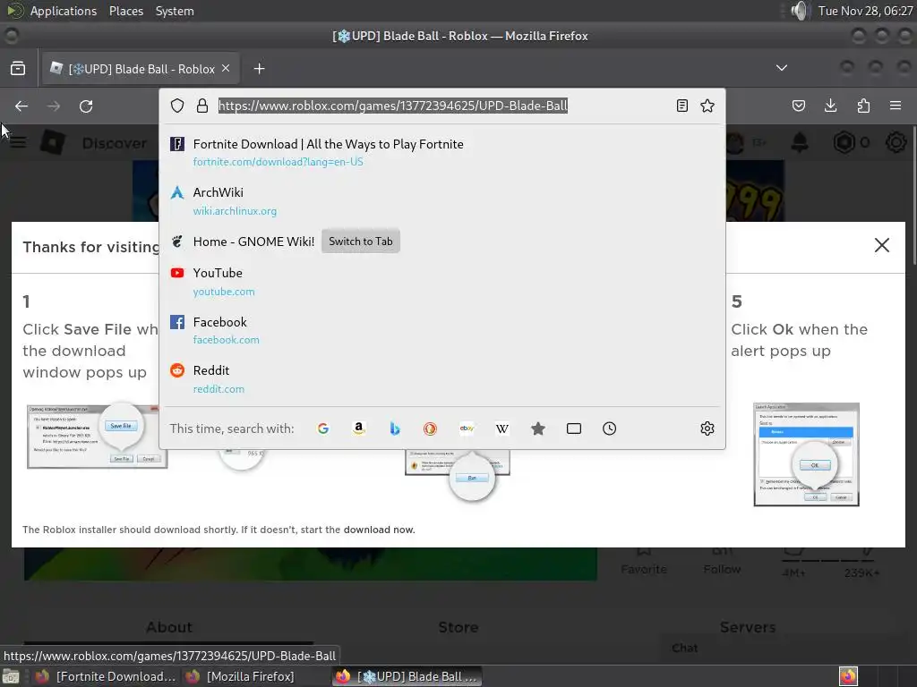
Task: Search bookmarks using the star shortcut
Action: click(x=538, y=428)
